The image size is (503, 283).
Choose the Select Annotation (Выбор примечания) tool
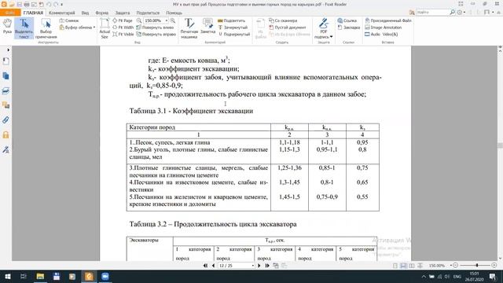[46, 28]
